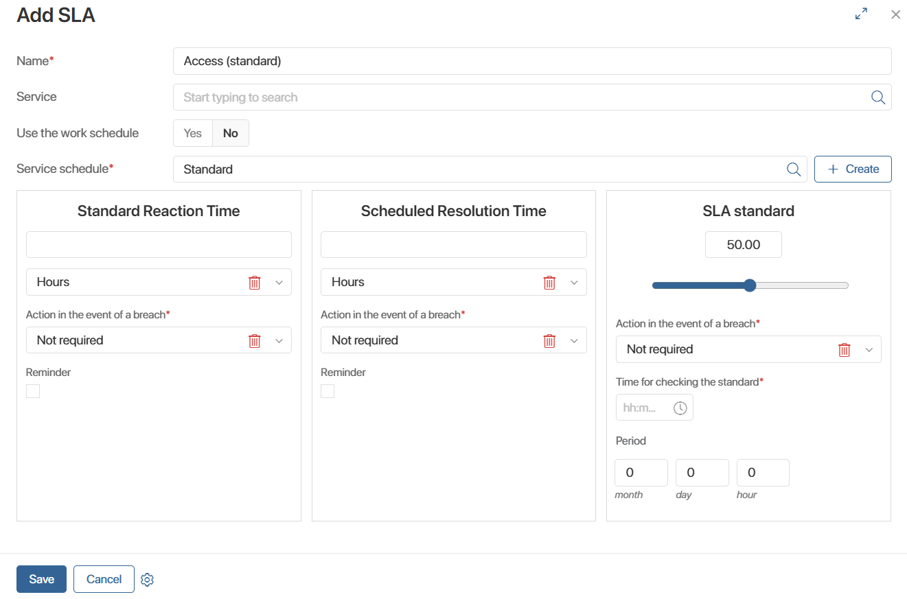Clear Hours unit under Scheduled Resolution Time
Screen dimensions: 907x599
click(549, 282)
